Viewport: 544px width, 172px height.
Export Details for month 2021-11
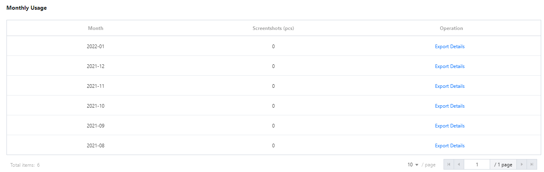click(450, 86)
